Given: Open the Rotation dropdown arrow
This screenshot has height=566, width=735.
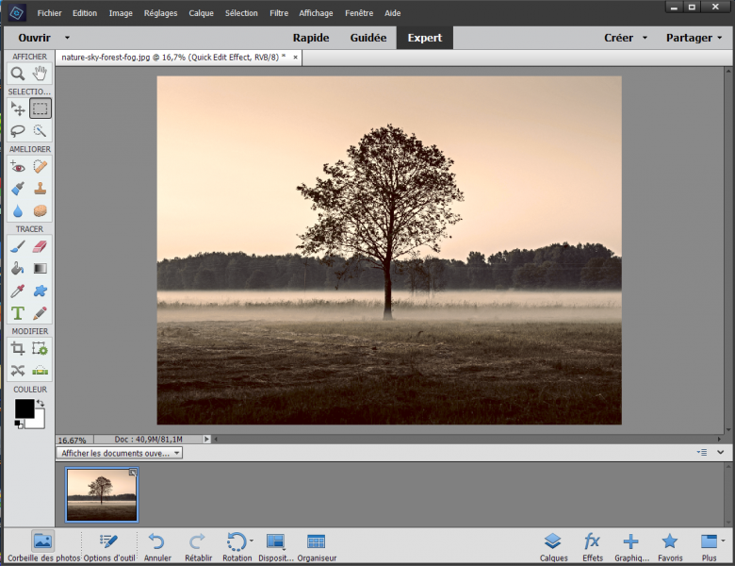Looking at the screenshot, I should pyautogui.click(x=252, y=541).
